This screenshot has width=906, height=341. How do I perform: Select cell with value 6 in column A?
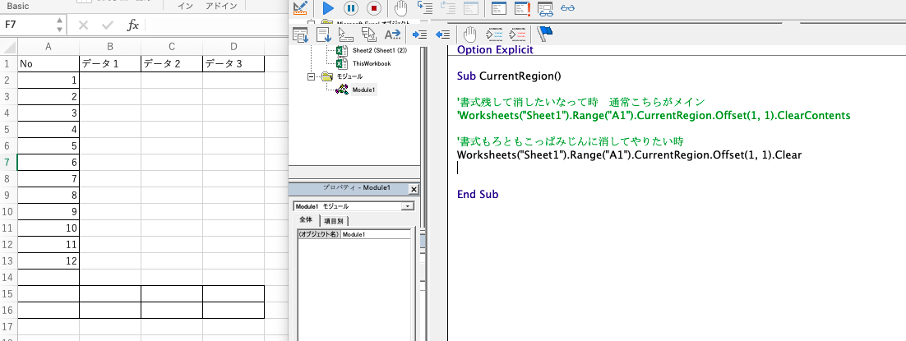[49, 163]
